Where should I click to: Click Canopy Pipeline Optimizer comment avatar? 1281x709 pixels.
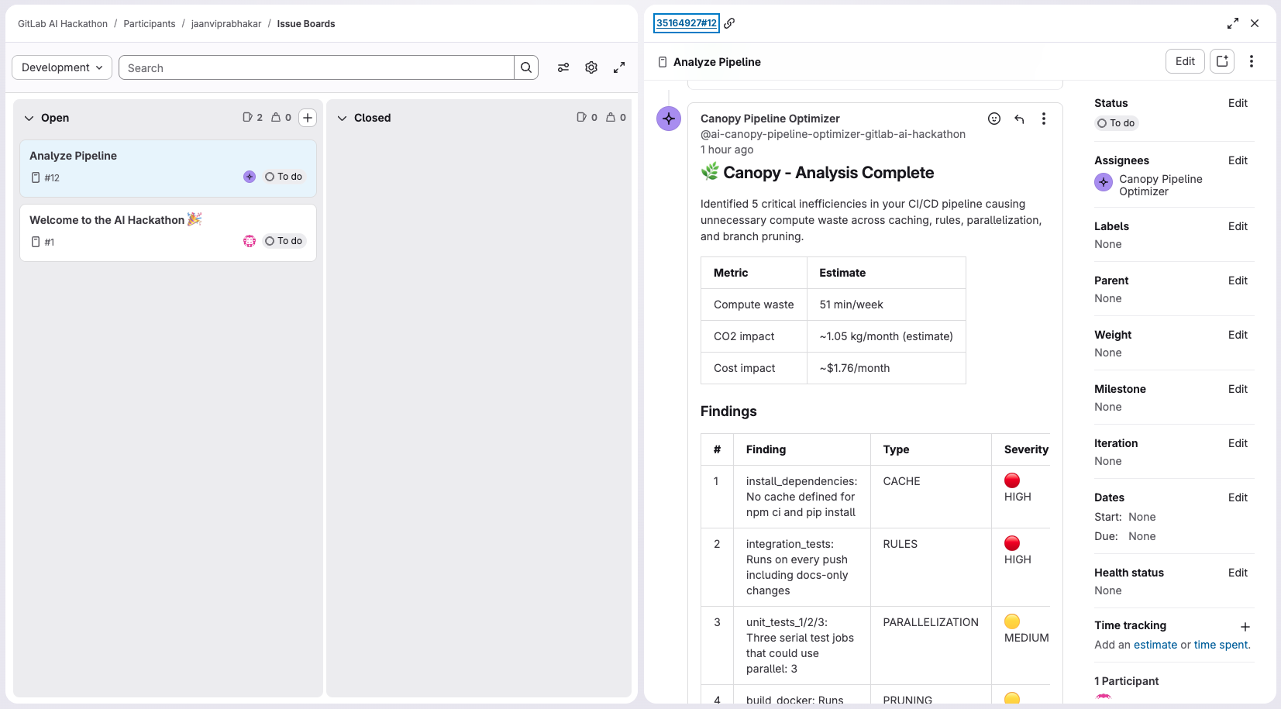coord(669,119)
